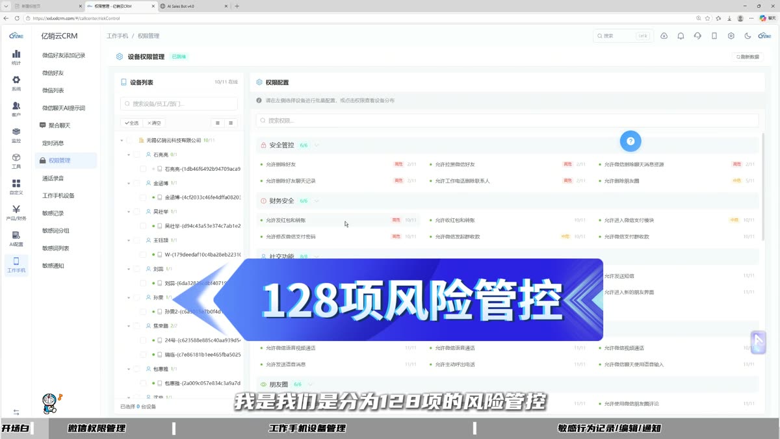
Task: Collapse the 王钰婕 tree node arrow
Action: (129, 240)
